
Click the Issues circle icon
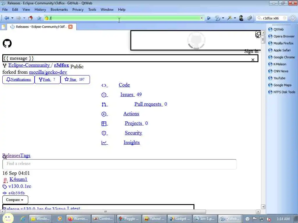pyautogui.click(x=104, y=95)
